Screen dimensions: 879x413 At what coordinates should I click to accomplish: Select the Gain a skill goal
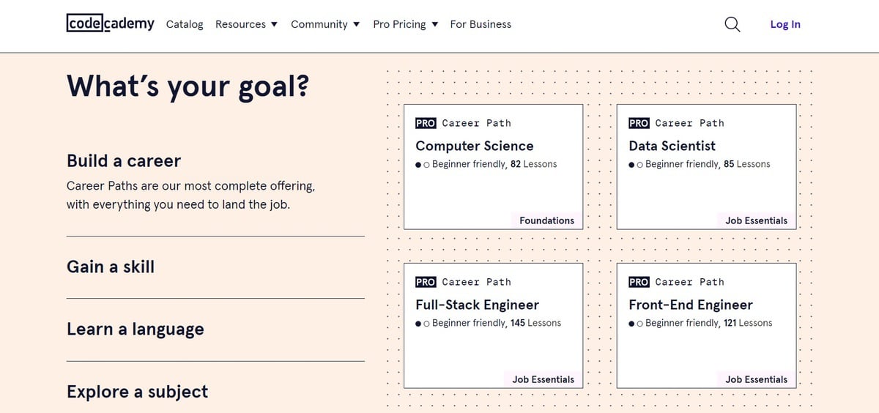(x=215, y=267)
